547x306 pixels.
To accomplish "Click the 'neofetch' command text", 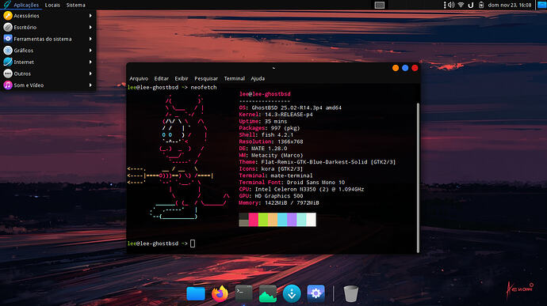I will click(204, 88).
